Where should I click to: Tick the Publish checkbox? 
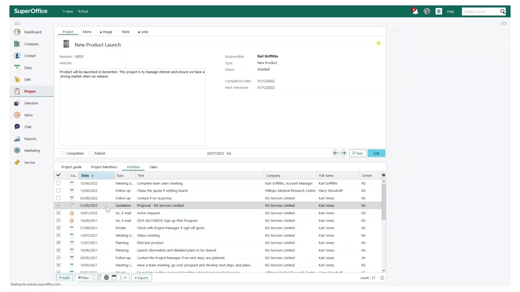[91, 153]
